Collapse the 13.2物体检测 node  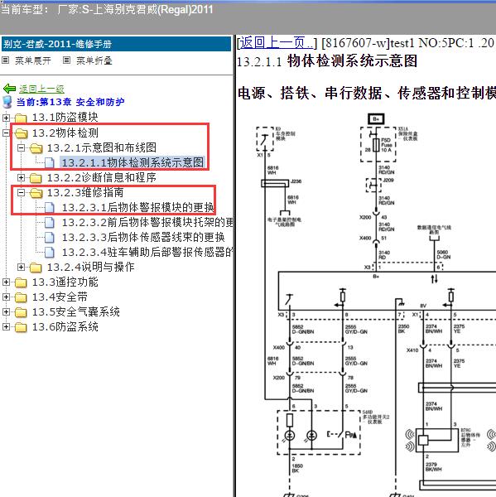(x=6, y=133)
